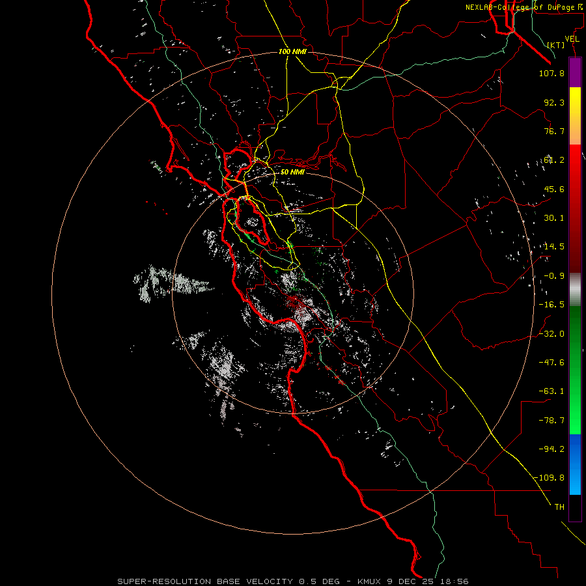The width and height of the screenshot is (586, 586).
Task: Select the -16.5 scale value
Action: pos(551,305)
